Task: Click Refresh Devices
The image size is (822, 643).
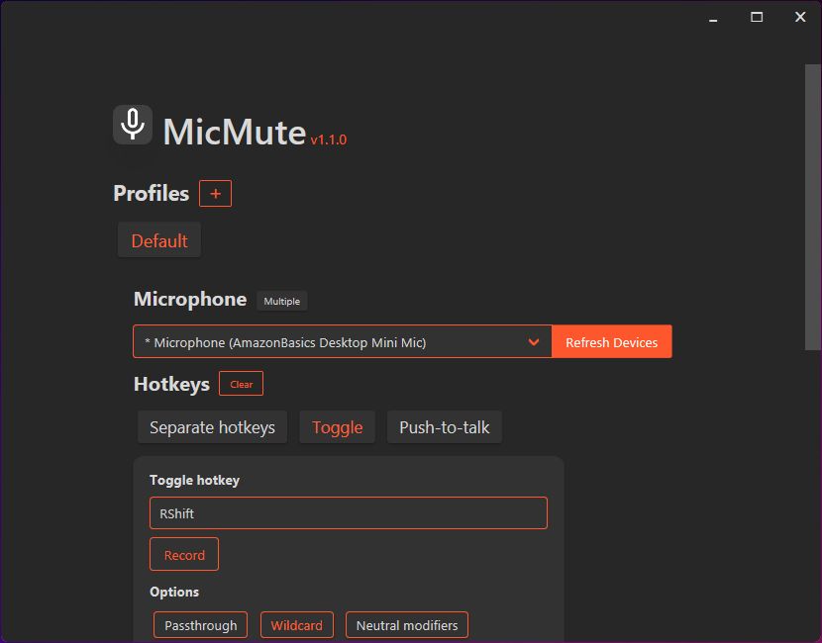Action: (x=612, y=340)
